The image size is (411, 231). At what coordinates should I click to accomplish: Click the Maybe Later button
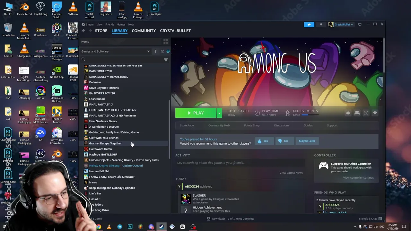(x=307, y=141)
